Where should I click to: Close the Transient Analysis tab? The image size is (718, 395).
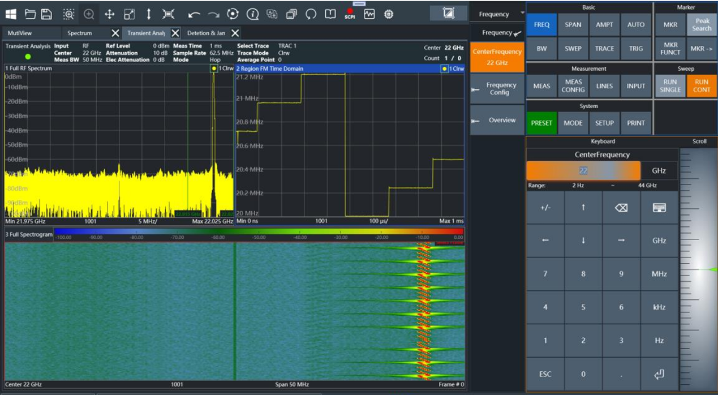pyautogui.click(x=175, y=33)
